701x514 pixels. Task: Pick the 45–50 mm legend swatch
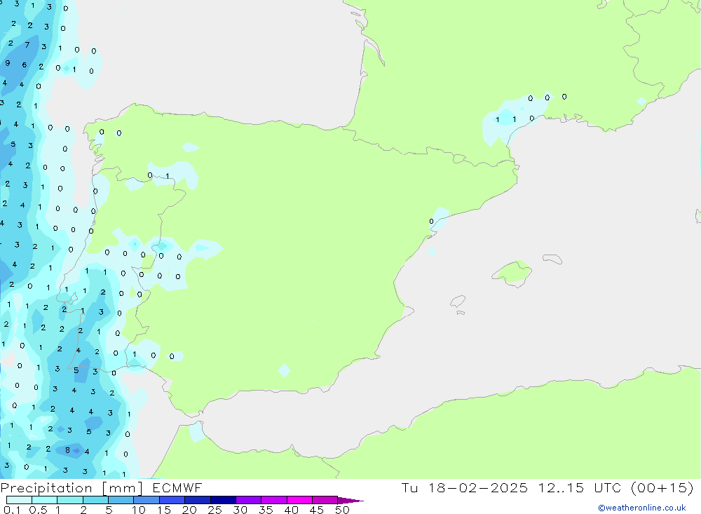point(325,500)
